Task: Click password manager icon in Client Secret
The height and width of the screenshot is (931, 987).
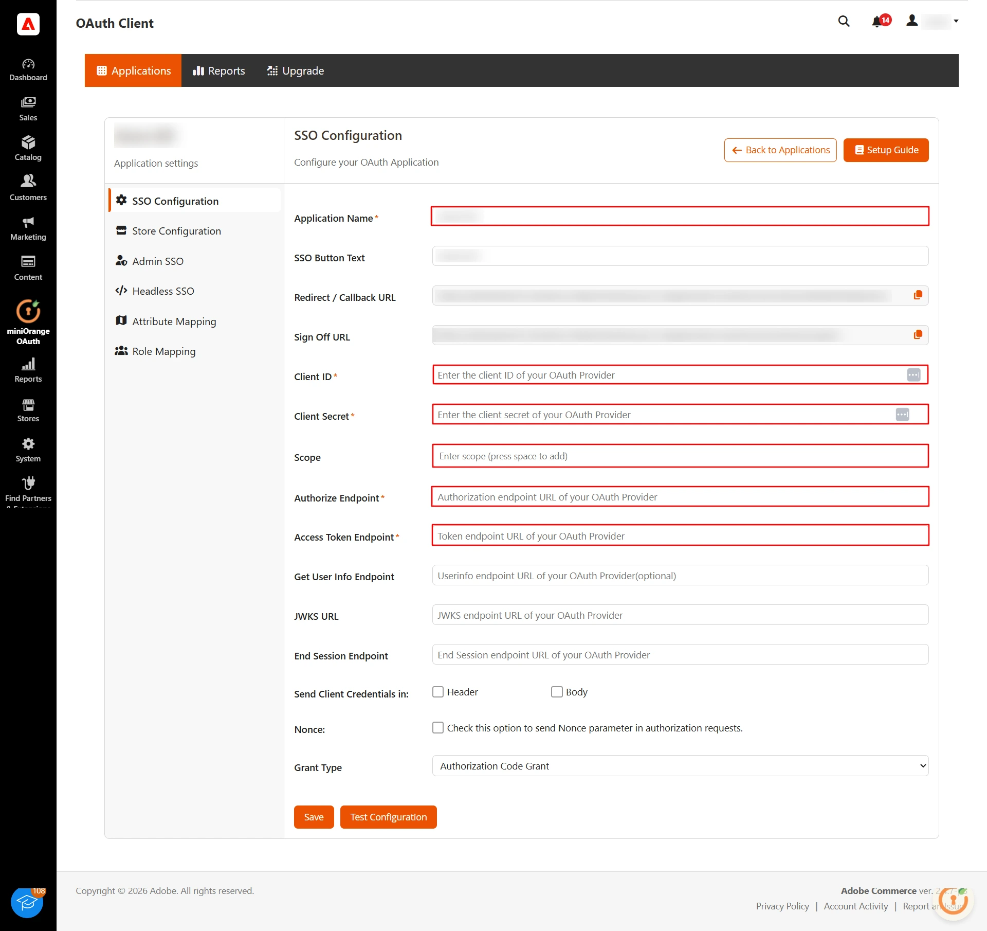Action: coord(902,415)
